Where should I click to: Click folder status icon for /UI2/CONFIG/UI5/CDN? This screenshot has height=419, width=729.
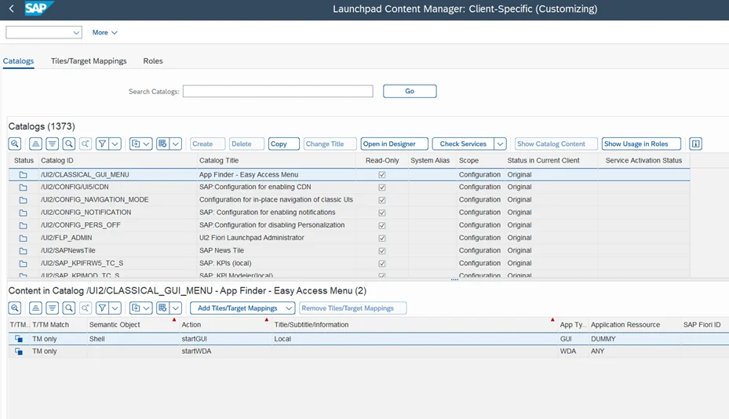(23, 188)
